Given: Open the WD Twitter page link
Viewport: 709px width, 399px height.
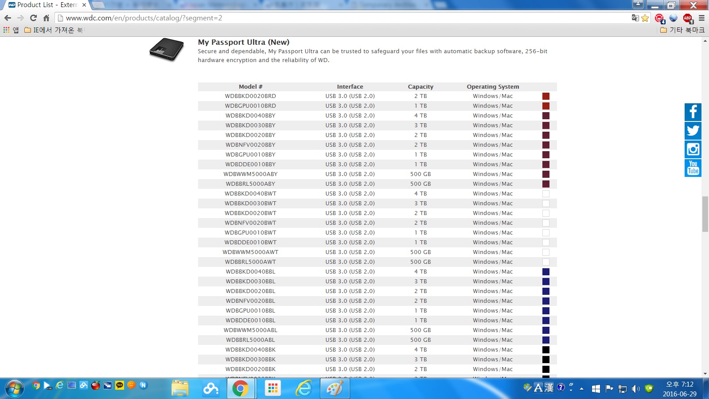Looking at the screenshot, I should coord(693,130).
